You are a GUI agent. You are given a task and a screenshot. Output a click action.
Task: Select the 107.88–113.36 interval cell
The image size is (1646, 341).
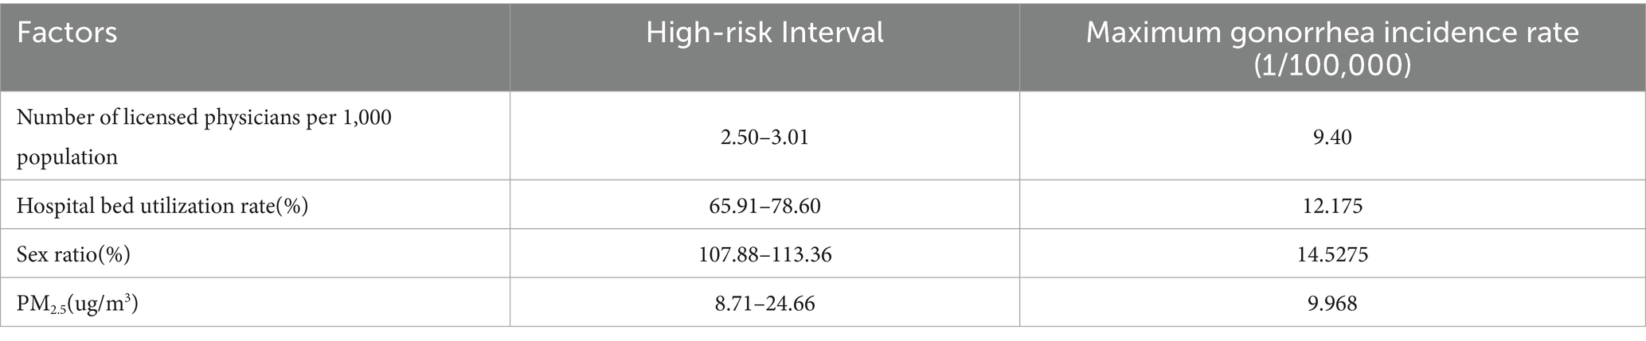pos(764,254)
